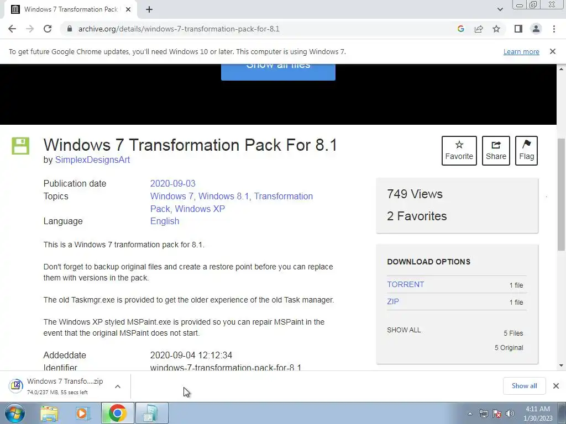Open the Windows 8.1 topic link
The width and height of the screenshot is (566, 424).
[224, 196]
